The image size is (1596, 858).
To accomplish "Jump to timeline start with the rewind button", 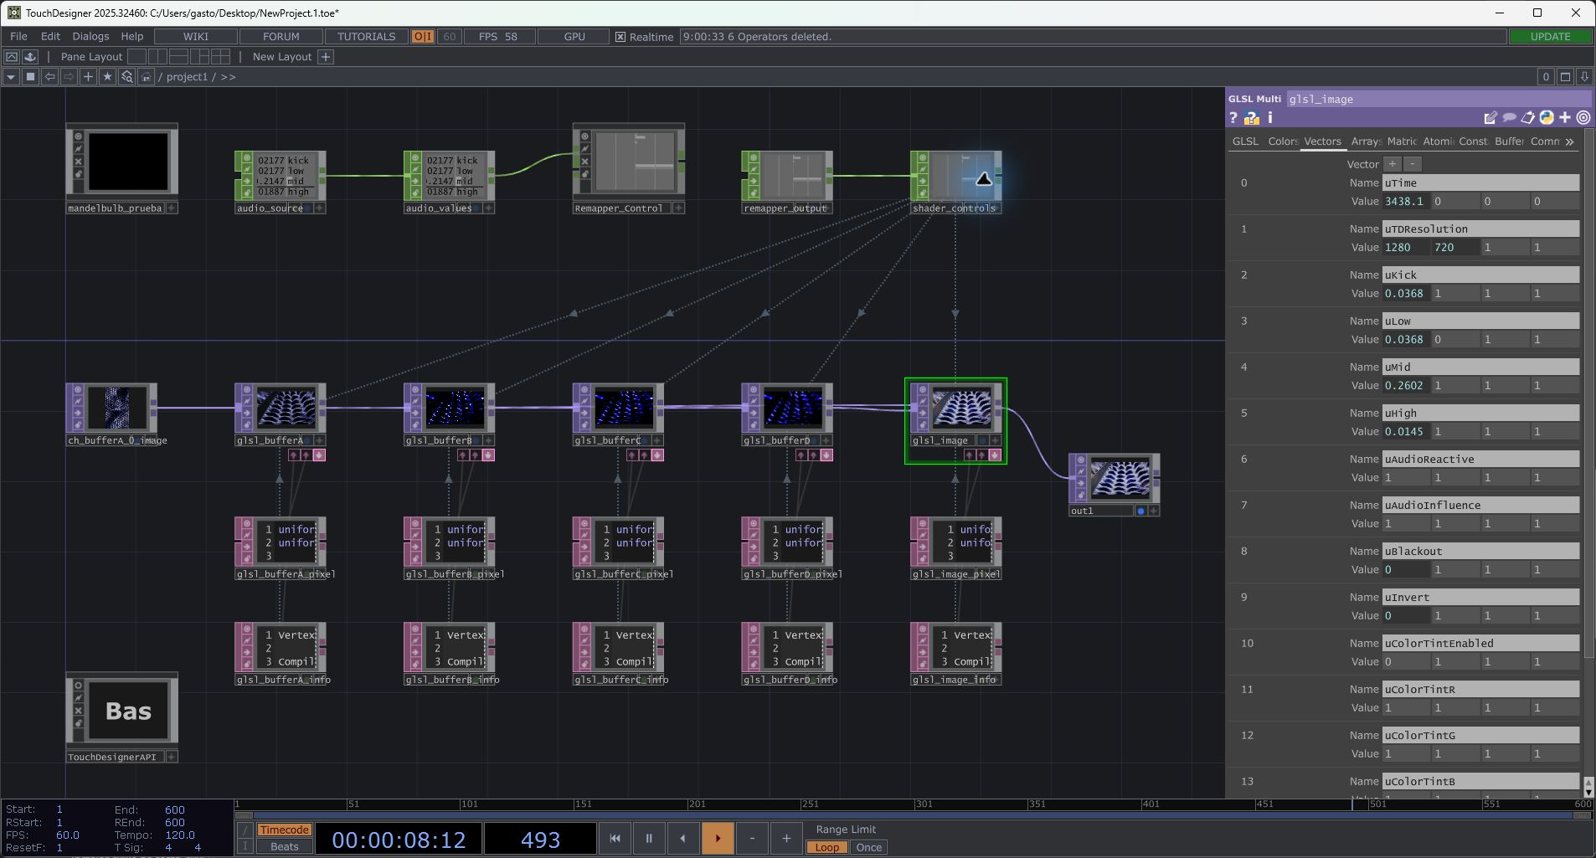I will click(x=615, y=838).
